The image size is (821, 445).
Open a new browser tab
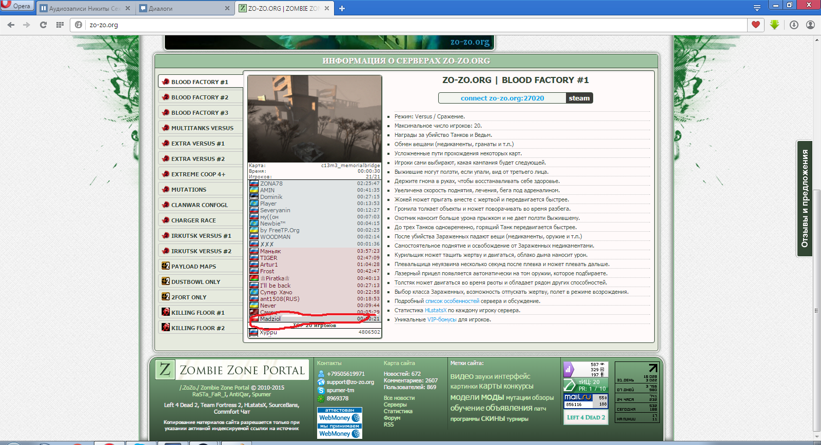[342, 8]
